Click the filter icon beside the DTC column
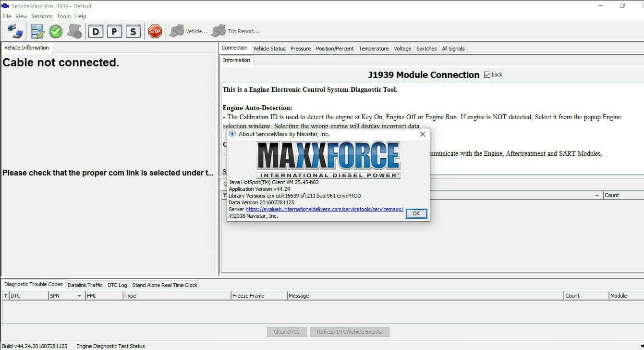 pos(6,296)
